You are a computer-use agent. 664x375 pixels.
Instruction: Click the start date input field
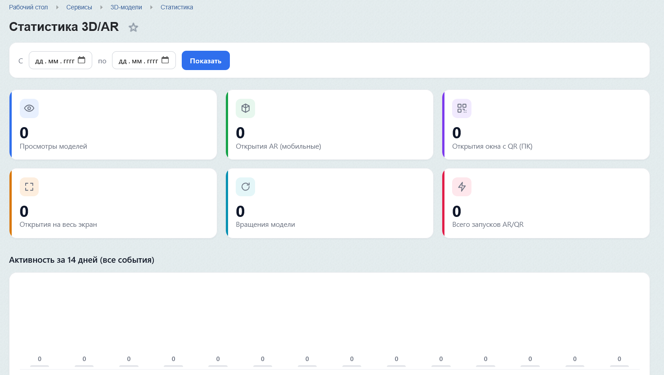(60, 60)
